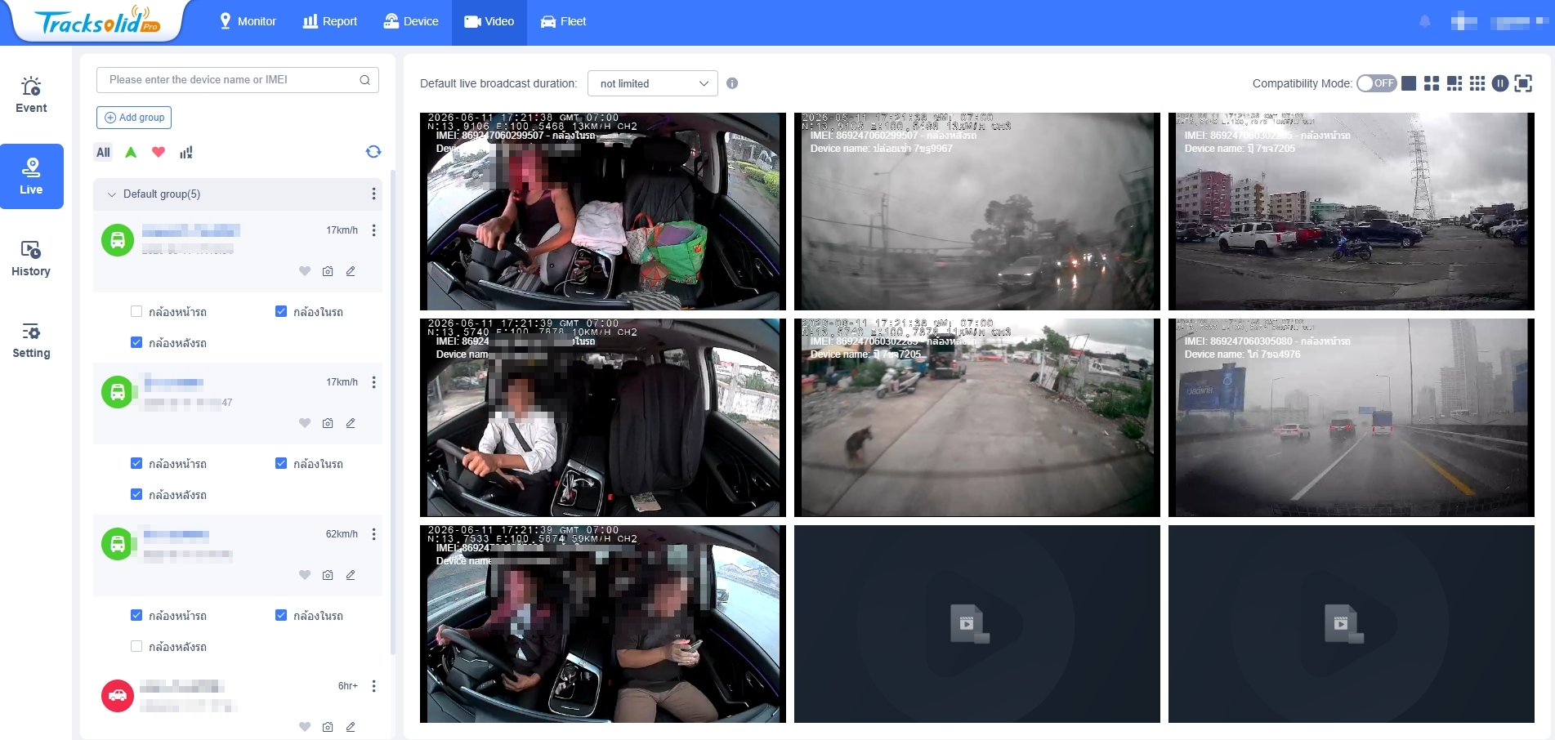Uncheck กล้องหน้ารถ under the 62km/h vehicle
This screenshot has height=740, width=1555.
click(x=136, y=615)
